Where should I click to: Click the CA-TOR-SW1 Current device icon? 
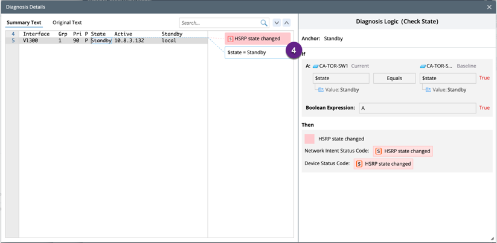315,66
